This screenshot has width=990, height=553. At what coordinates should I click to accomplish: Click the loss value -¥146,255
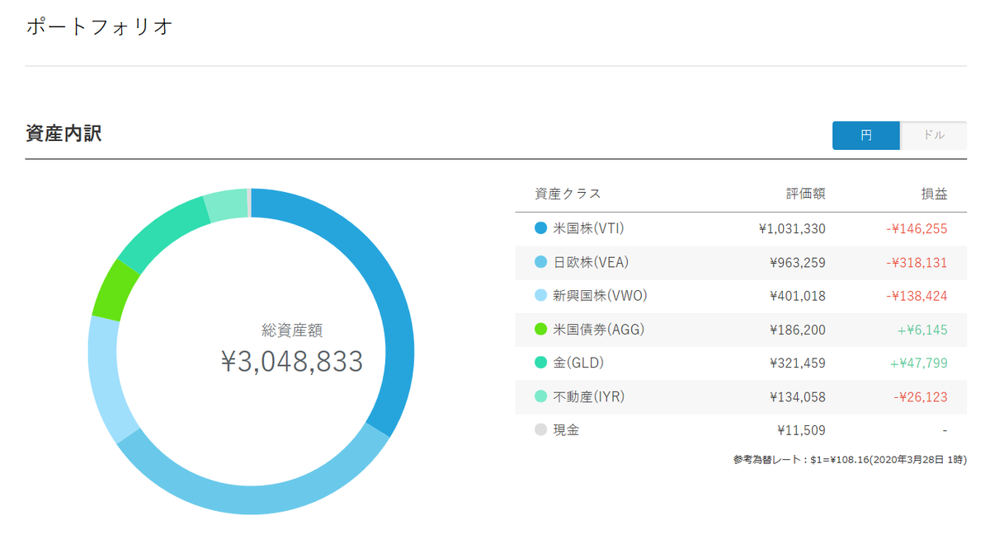917,229
